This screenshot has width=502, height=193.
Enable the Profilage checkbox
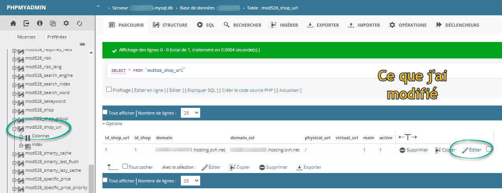point(109,89)
